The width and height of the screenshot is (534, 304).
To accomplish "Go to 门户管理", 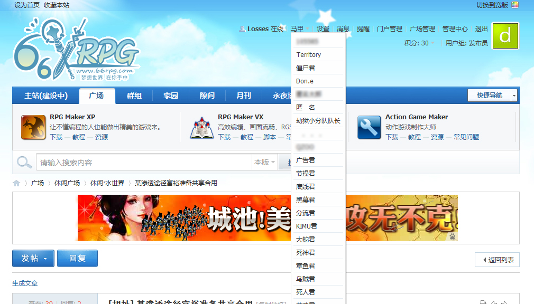I will point(390,29).
